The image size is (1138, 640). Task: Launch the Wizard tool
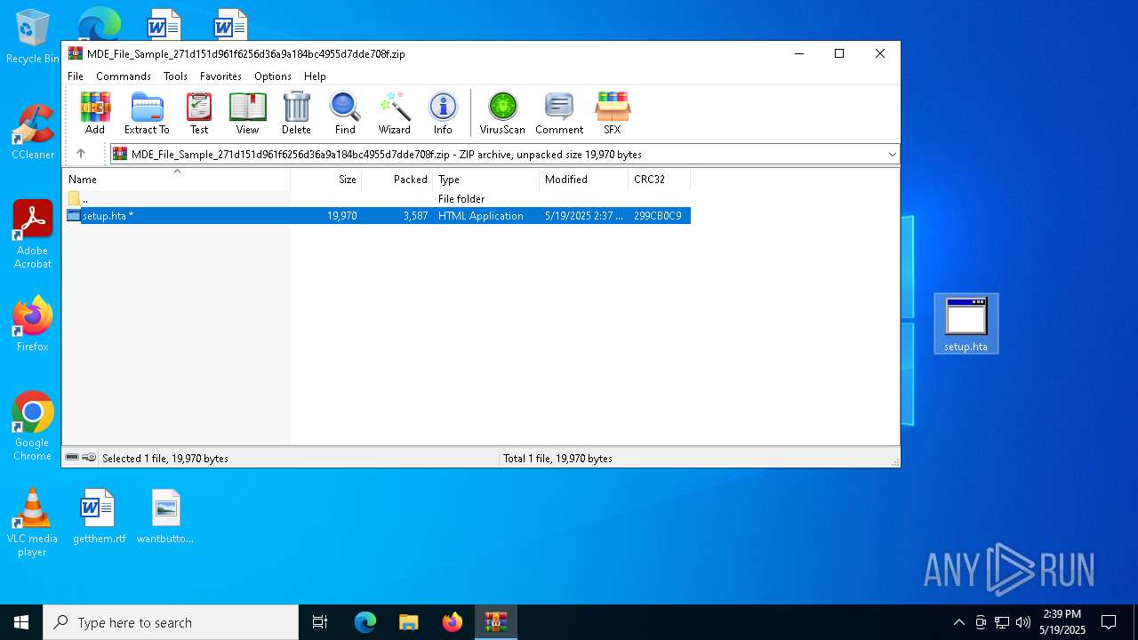pyautogui.click(x=394, y=113)
